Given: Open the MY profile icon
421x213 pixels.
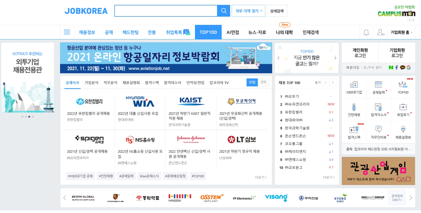Looking at the screenshot, I should (x=380, y=32).
